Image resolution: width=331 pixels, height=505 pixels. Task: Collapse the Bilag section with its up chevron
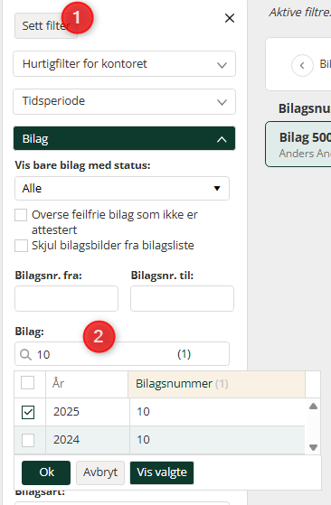point(222,139)
